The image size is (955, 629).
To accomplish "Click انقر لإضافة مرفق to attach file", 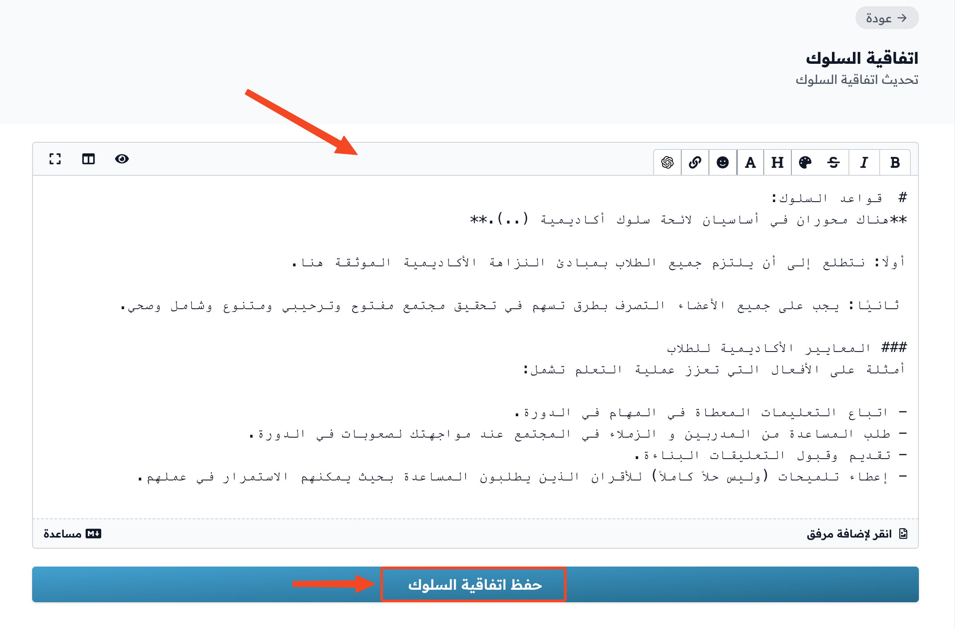I will (857, 534).
